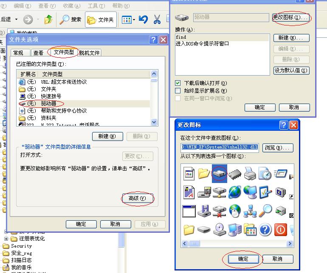Pick the magnifying glass icon in the list
327x273 pixels.
265,211
